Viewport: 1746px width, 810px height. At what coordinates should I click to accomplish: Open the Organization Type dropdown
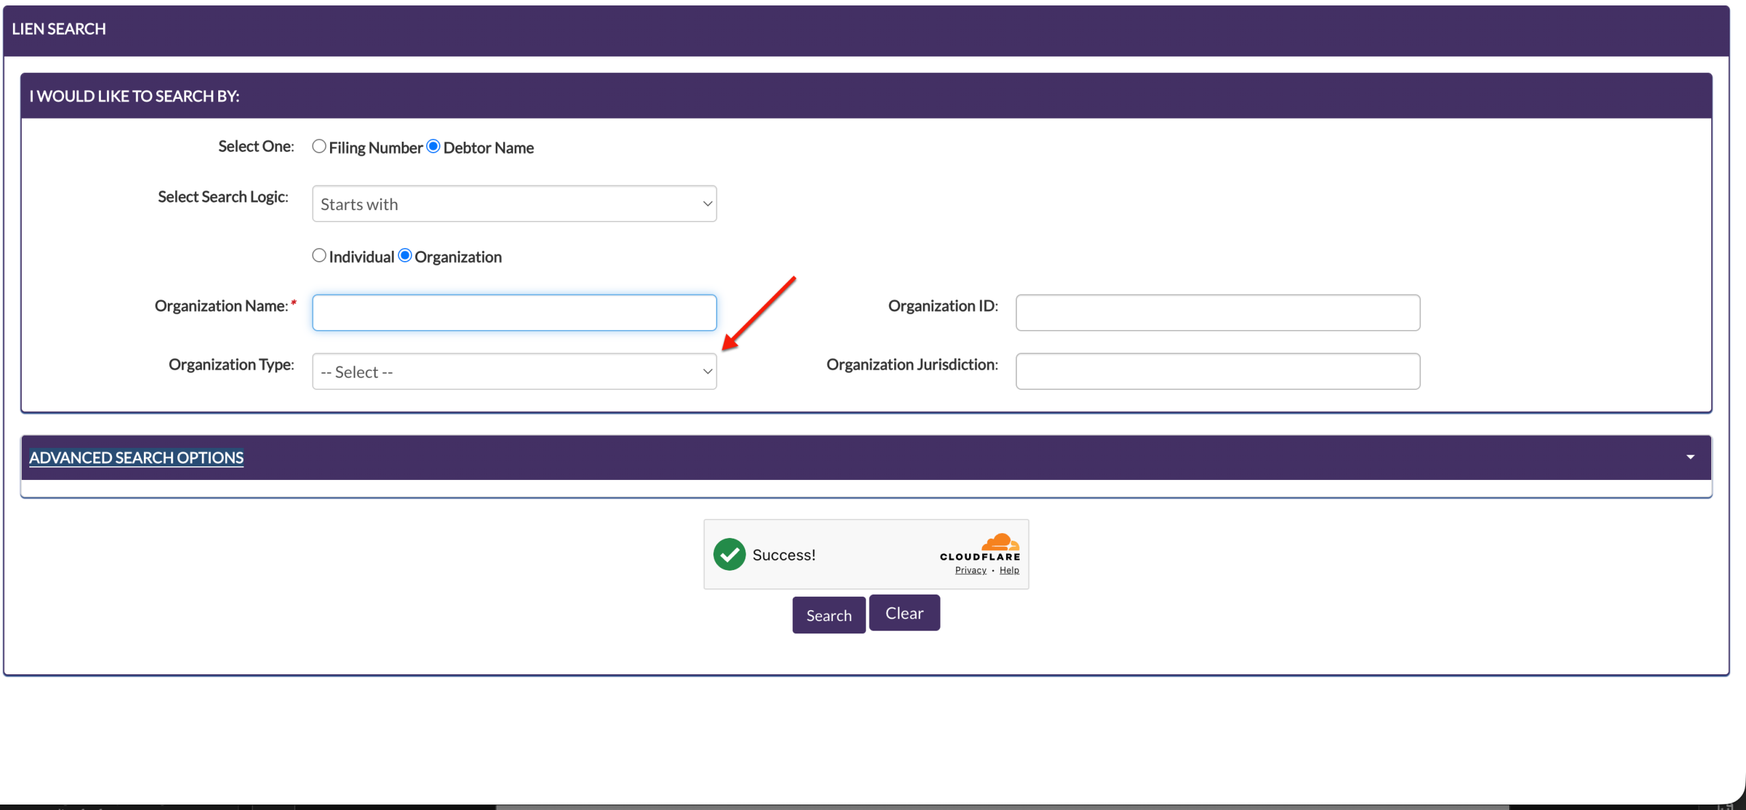[514, 372]
